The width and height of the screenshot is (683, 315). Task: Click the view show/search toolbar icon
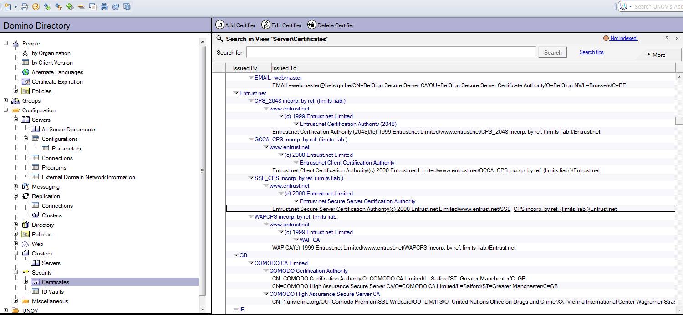click(x=93, y=6)
